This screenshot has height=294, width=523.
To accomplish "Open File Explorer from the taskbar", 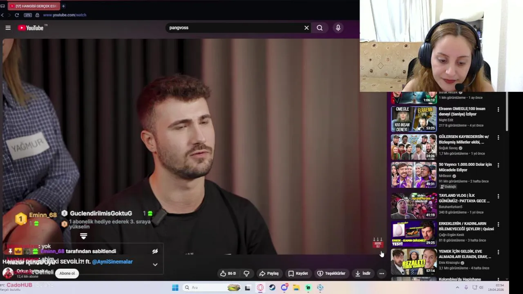I will [296, 287].
